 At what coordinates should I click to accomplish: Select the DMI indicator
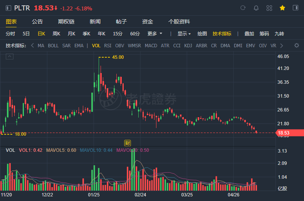pyautogui.click(x=238, y=46)
